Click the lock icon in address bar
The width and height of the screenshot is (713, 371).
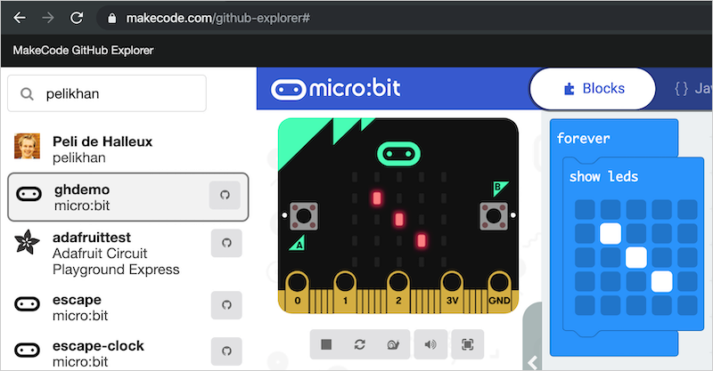pyautogui.click(x=112, y=18)
